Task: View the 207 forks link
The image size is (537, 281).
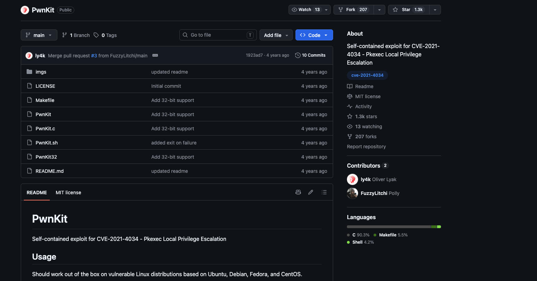Action: pos(362,137)
